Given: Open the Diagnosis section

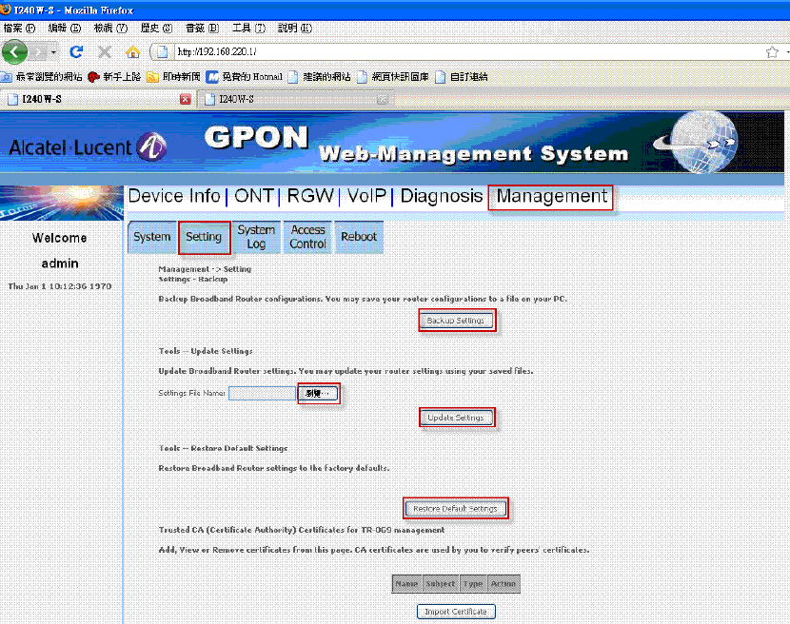Looking at the screenshot, I should 442,196.
